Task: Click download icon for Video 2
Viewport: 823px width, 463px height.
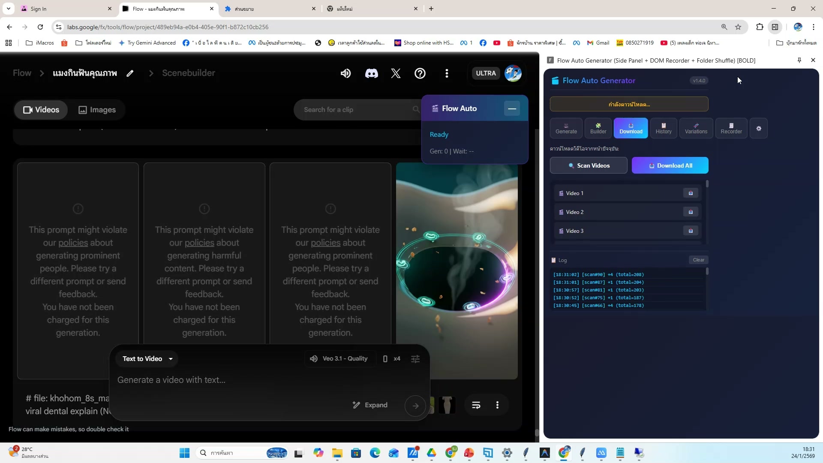Action: 691,212
